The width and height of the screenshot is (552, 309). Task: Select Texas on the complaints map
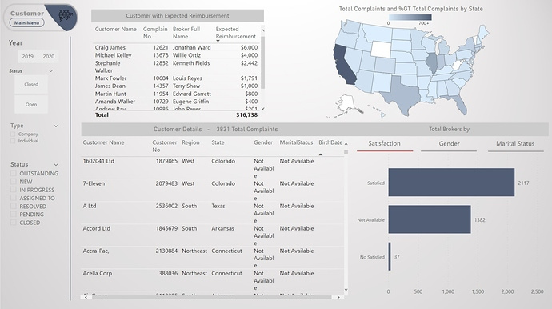click(403, 95)
